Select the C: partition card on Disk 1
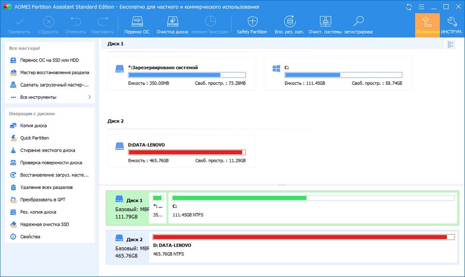Image resolution: width=465 pixels, height=277 pixels. click(x=338, y=74)
